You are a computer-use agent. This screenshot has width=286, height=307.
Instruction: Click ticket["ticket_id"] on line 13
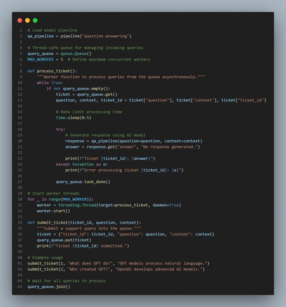point(244,100)
